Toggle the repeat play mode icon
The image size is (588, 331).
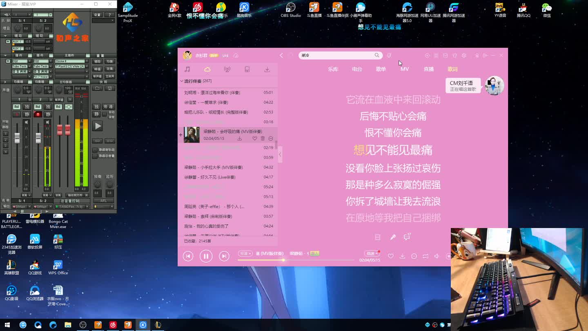425,256
